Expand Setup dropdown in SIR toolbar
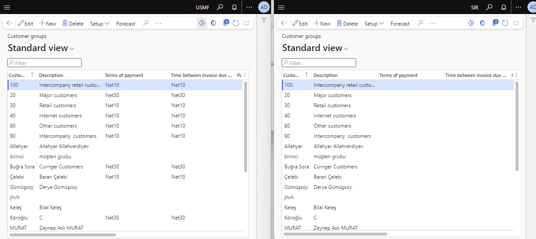 pyautogui.click(x=374, y=23)
